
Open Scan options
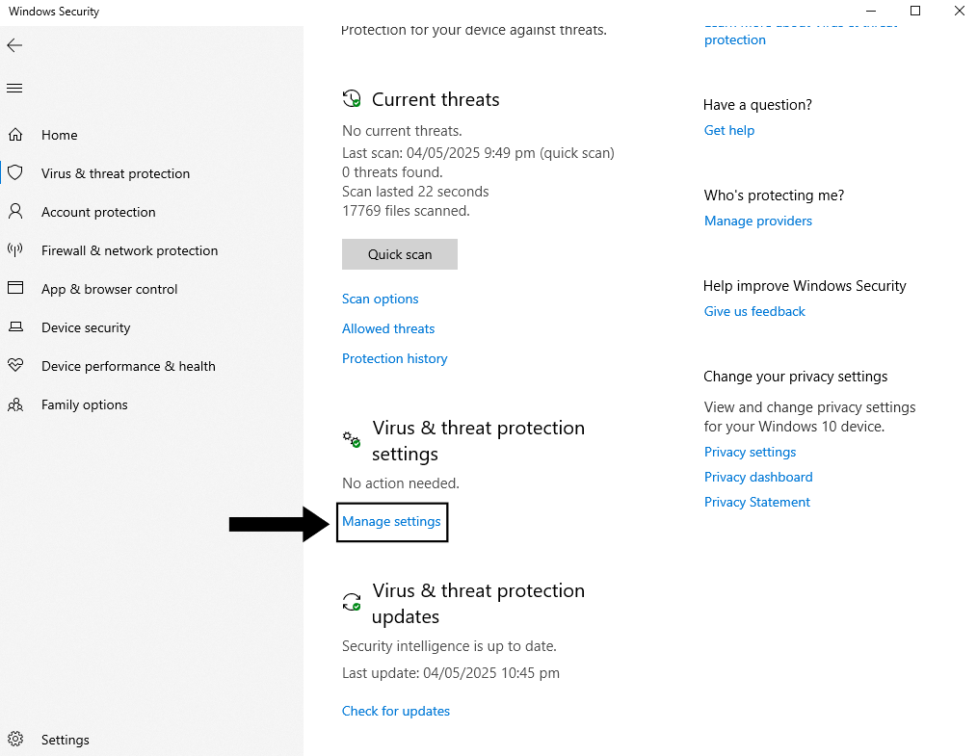pos(380,299)
